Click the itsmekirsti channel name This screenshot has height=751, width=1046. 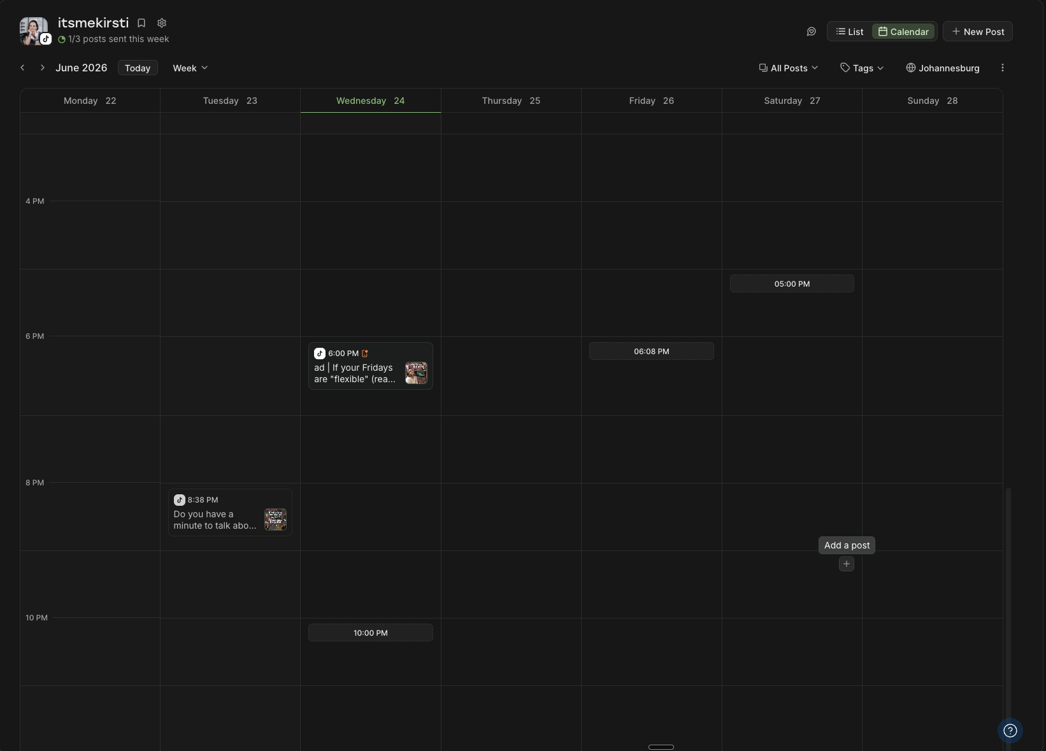[x=93, y=23]
